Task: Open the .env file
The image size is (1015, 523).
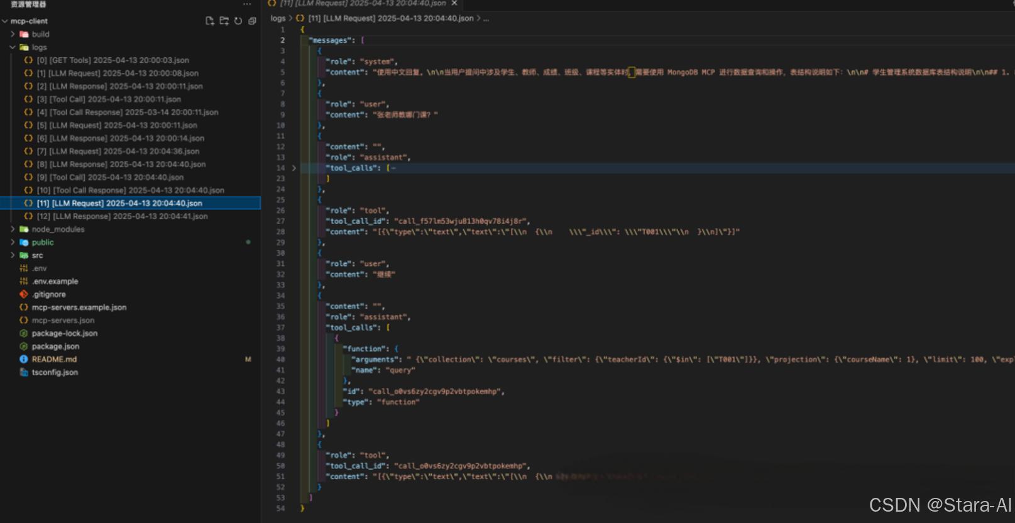Action: tap(40, 268)
